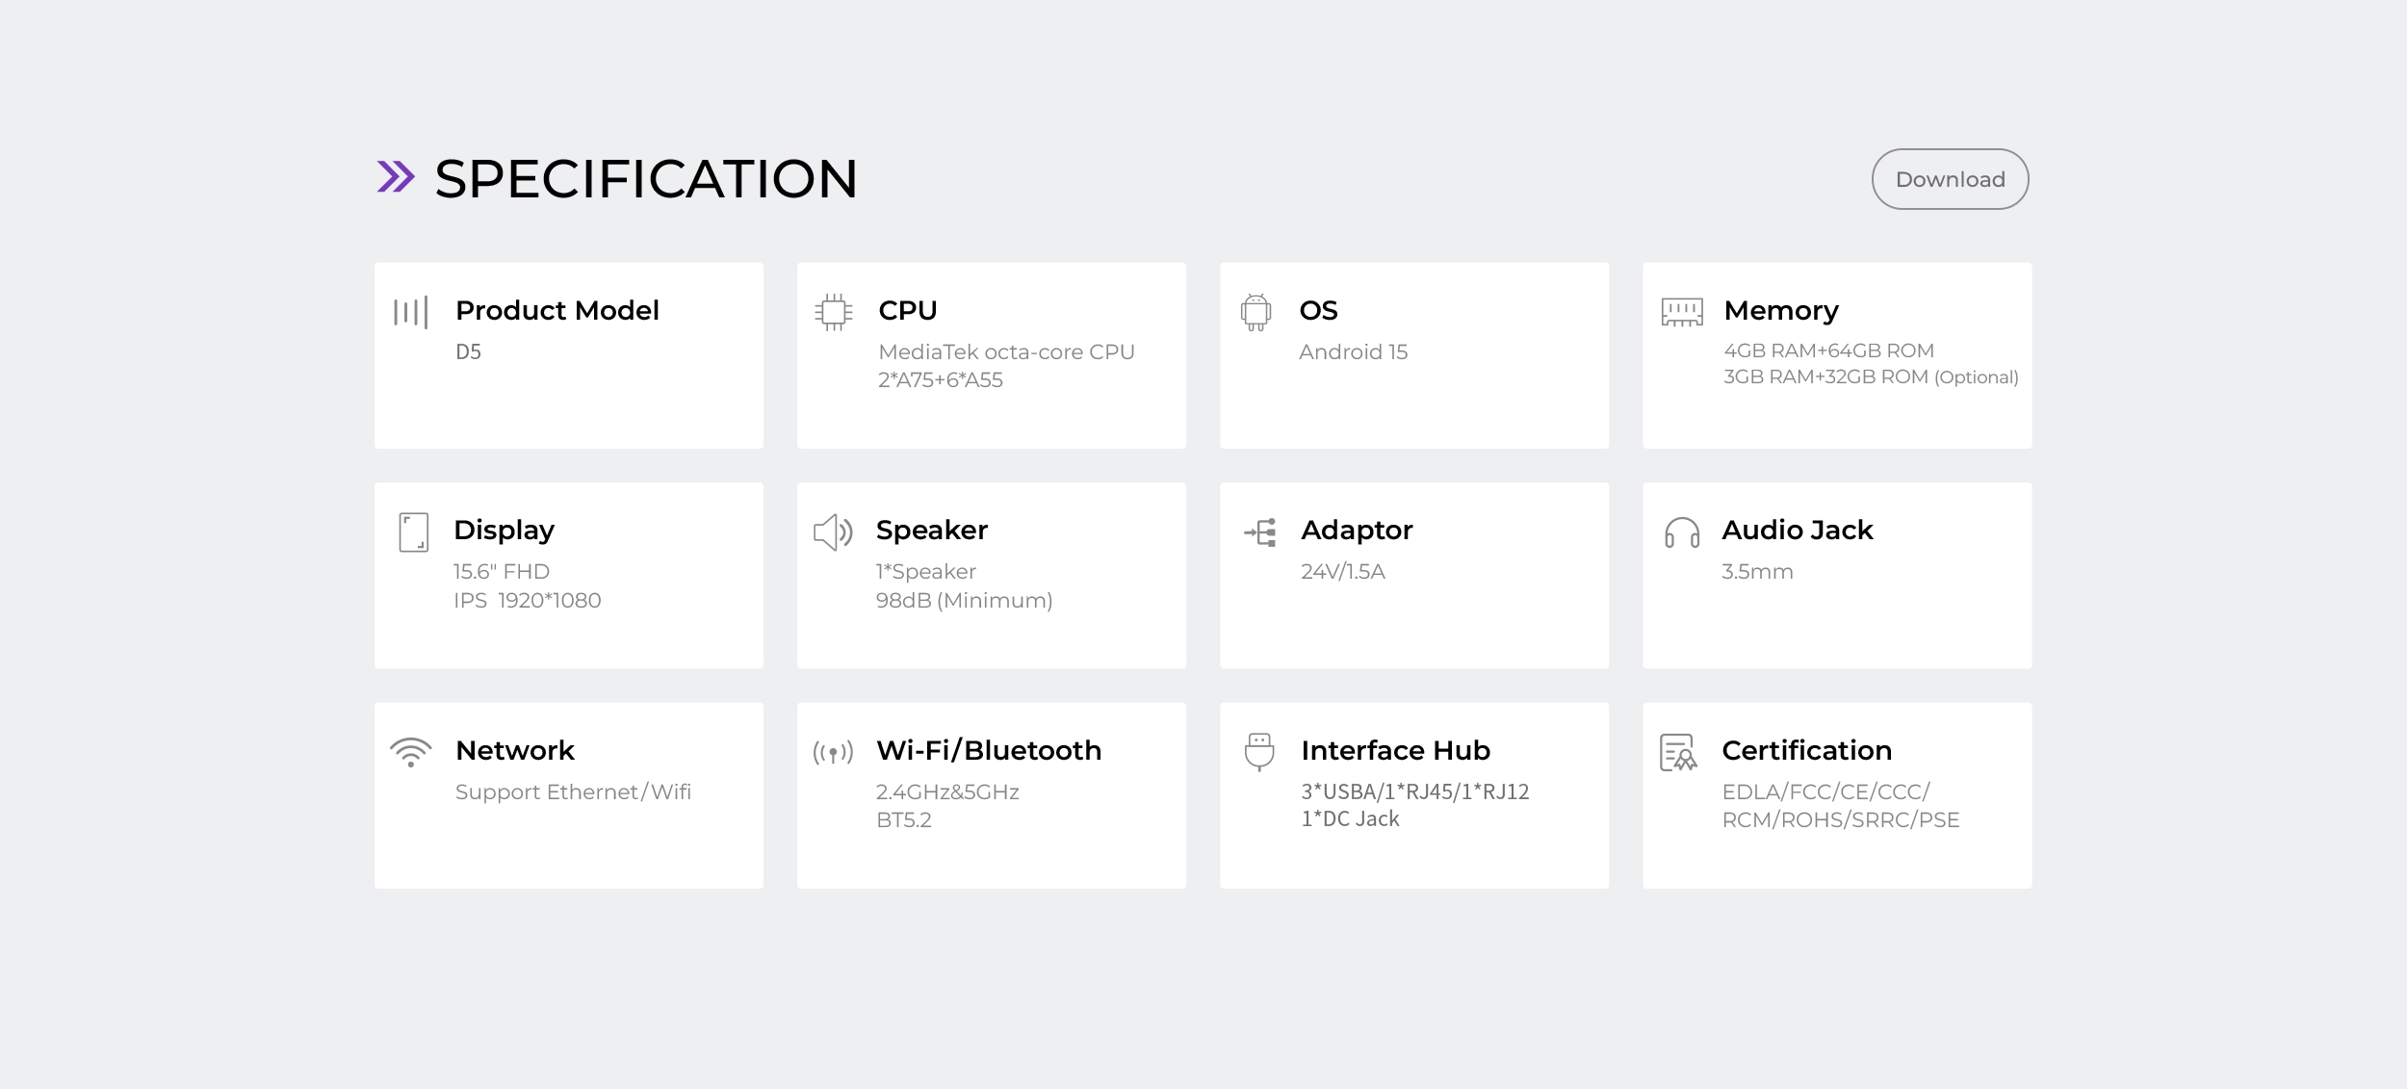This screenshot has height=1089, width=2407.
Task: Click the Memory RAM module icon
Action: [x=1681, y=312]
